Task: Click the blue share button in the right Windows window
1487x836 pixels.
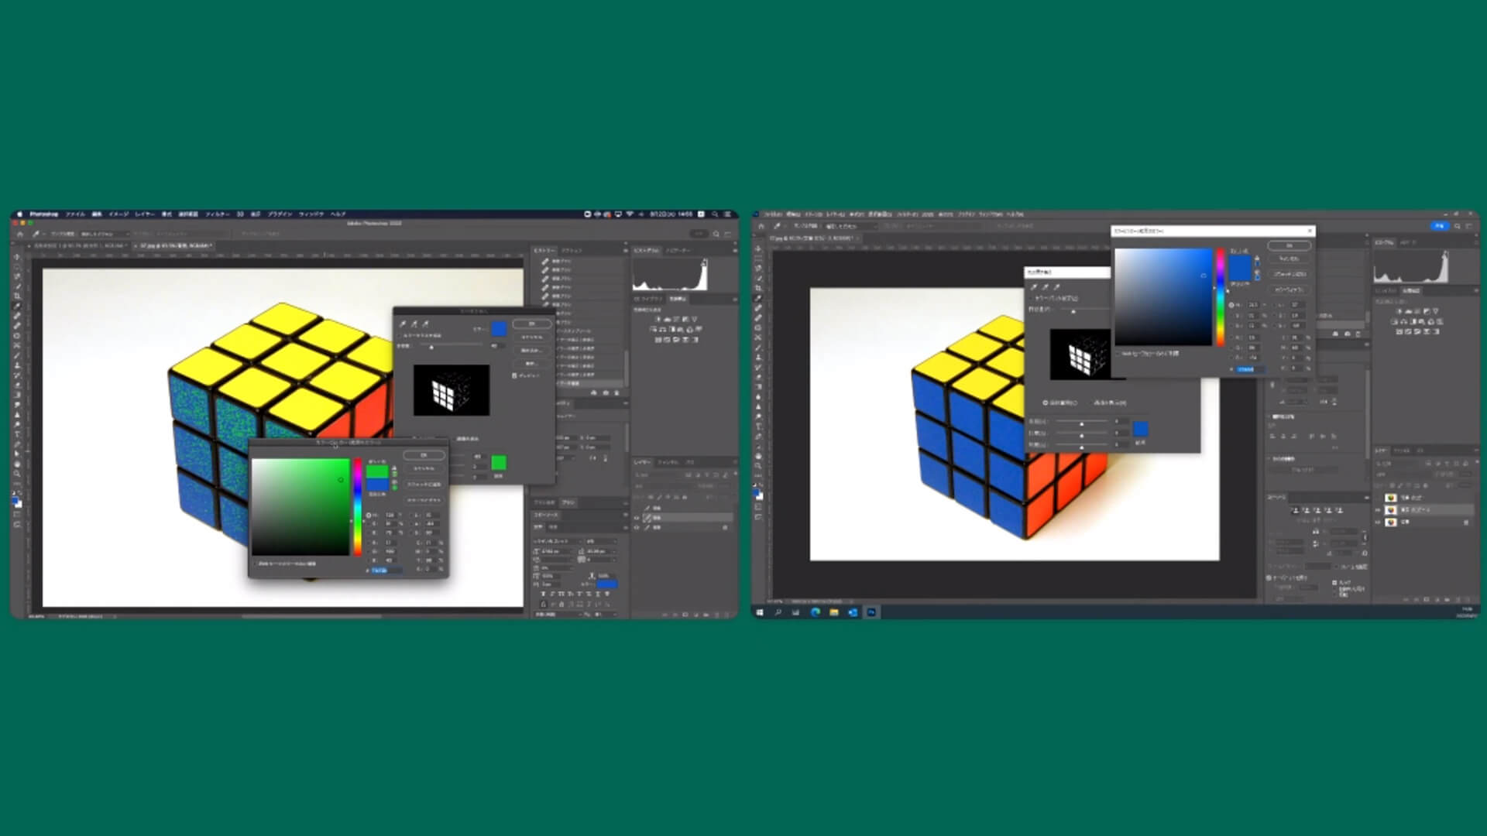Action: 1439,226
